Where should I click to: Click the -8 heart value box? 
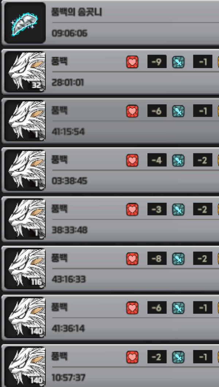coord(157,258)
